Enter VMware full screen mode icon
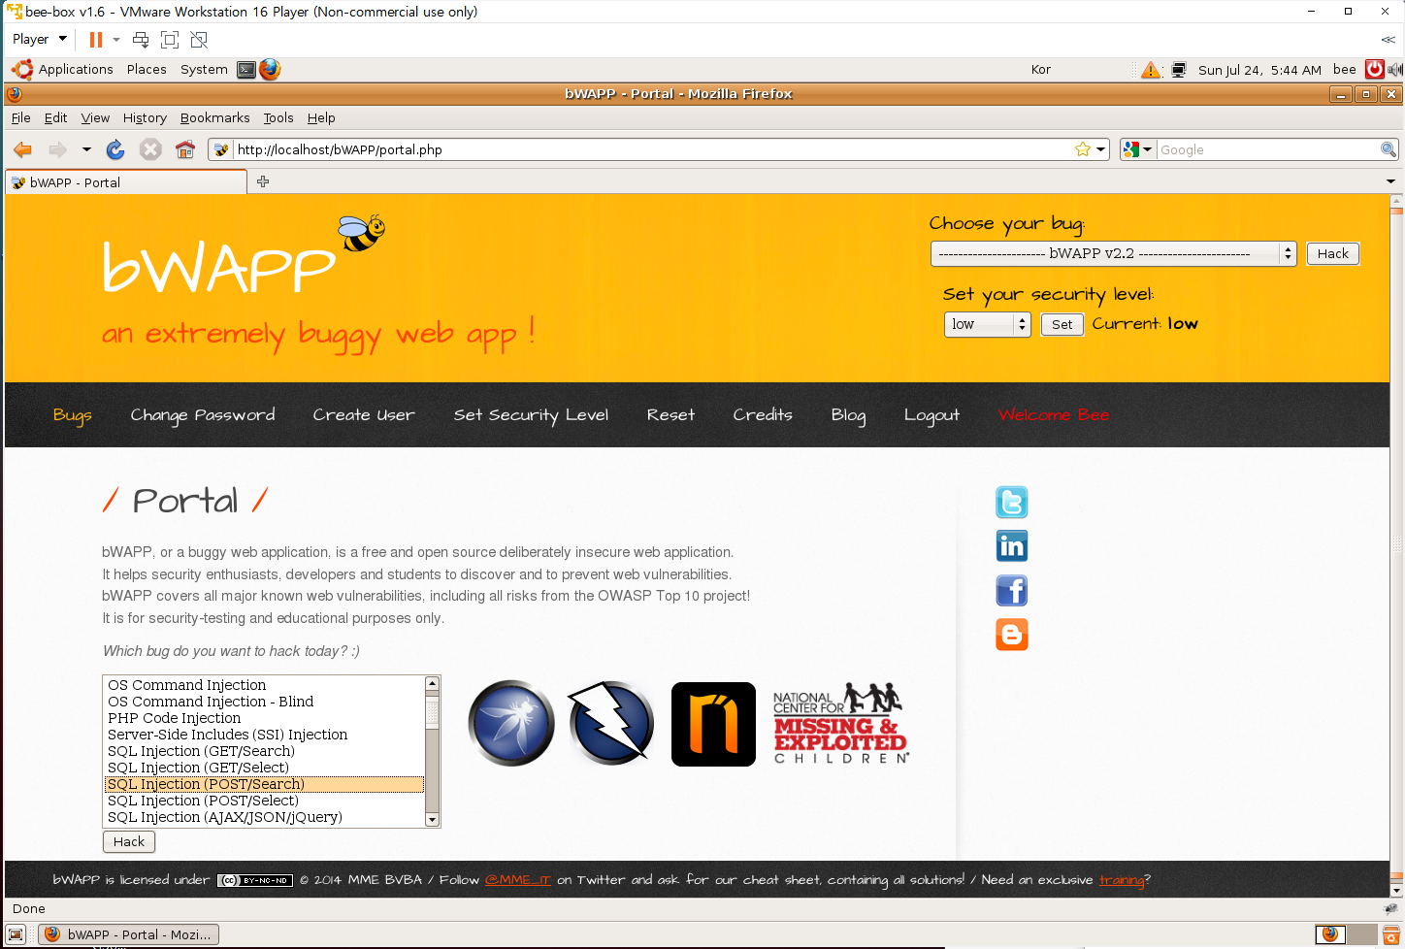This screenshot has width=1405, height=949. pos(170,40)
